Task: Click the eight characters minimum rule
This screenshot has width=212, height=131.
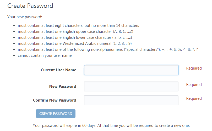Action: (78, 26)
